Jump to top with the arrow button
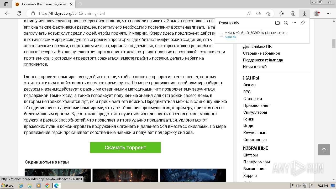The image size is (336, 189). (324, 150)
